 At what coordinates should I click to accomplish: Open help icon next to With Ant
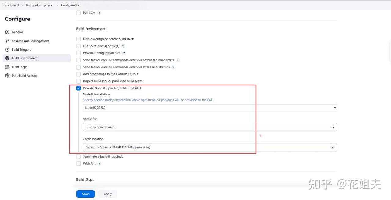(x=99, y=163)
